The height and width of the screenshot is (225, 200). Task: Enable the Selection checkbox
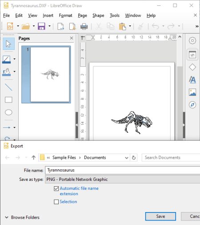pyautogui.click(x=56, y=202)
